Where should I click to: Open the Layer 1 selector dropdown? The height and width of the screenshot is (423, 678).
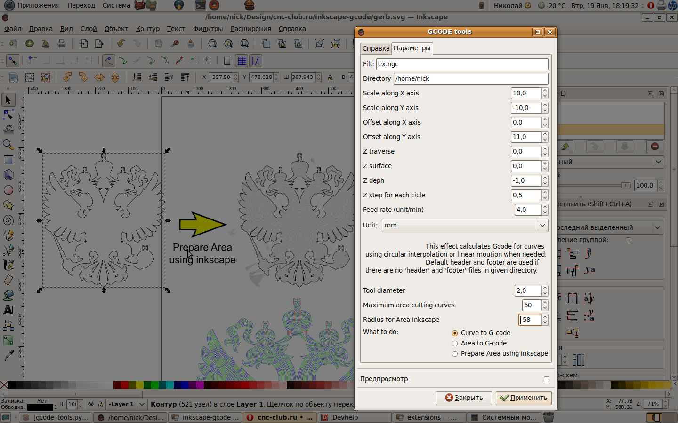click(127, 404)
